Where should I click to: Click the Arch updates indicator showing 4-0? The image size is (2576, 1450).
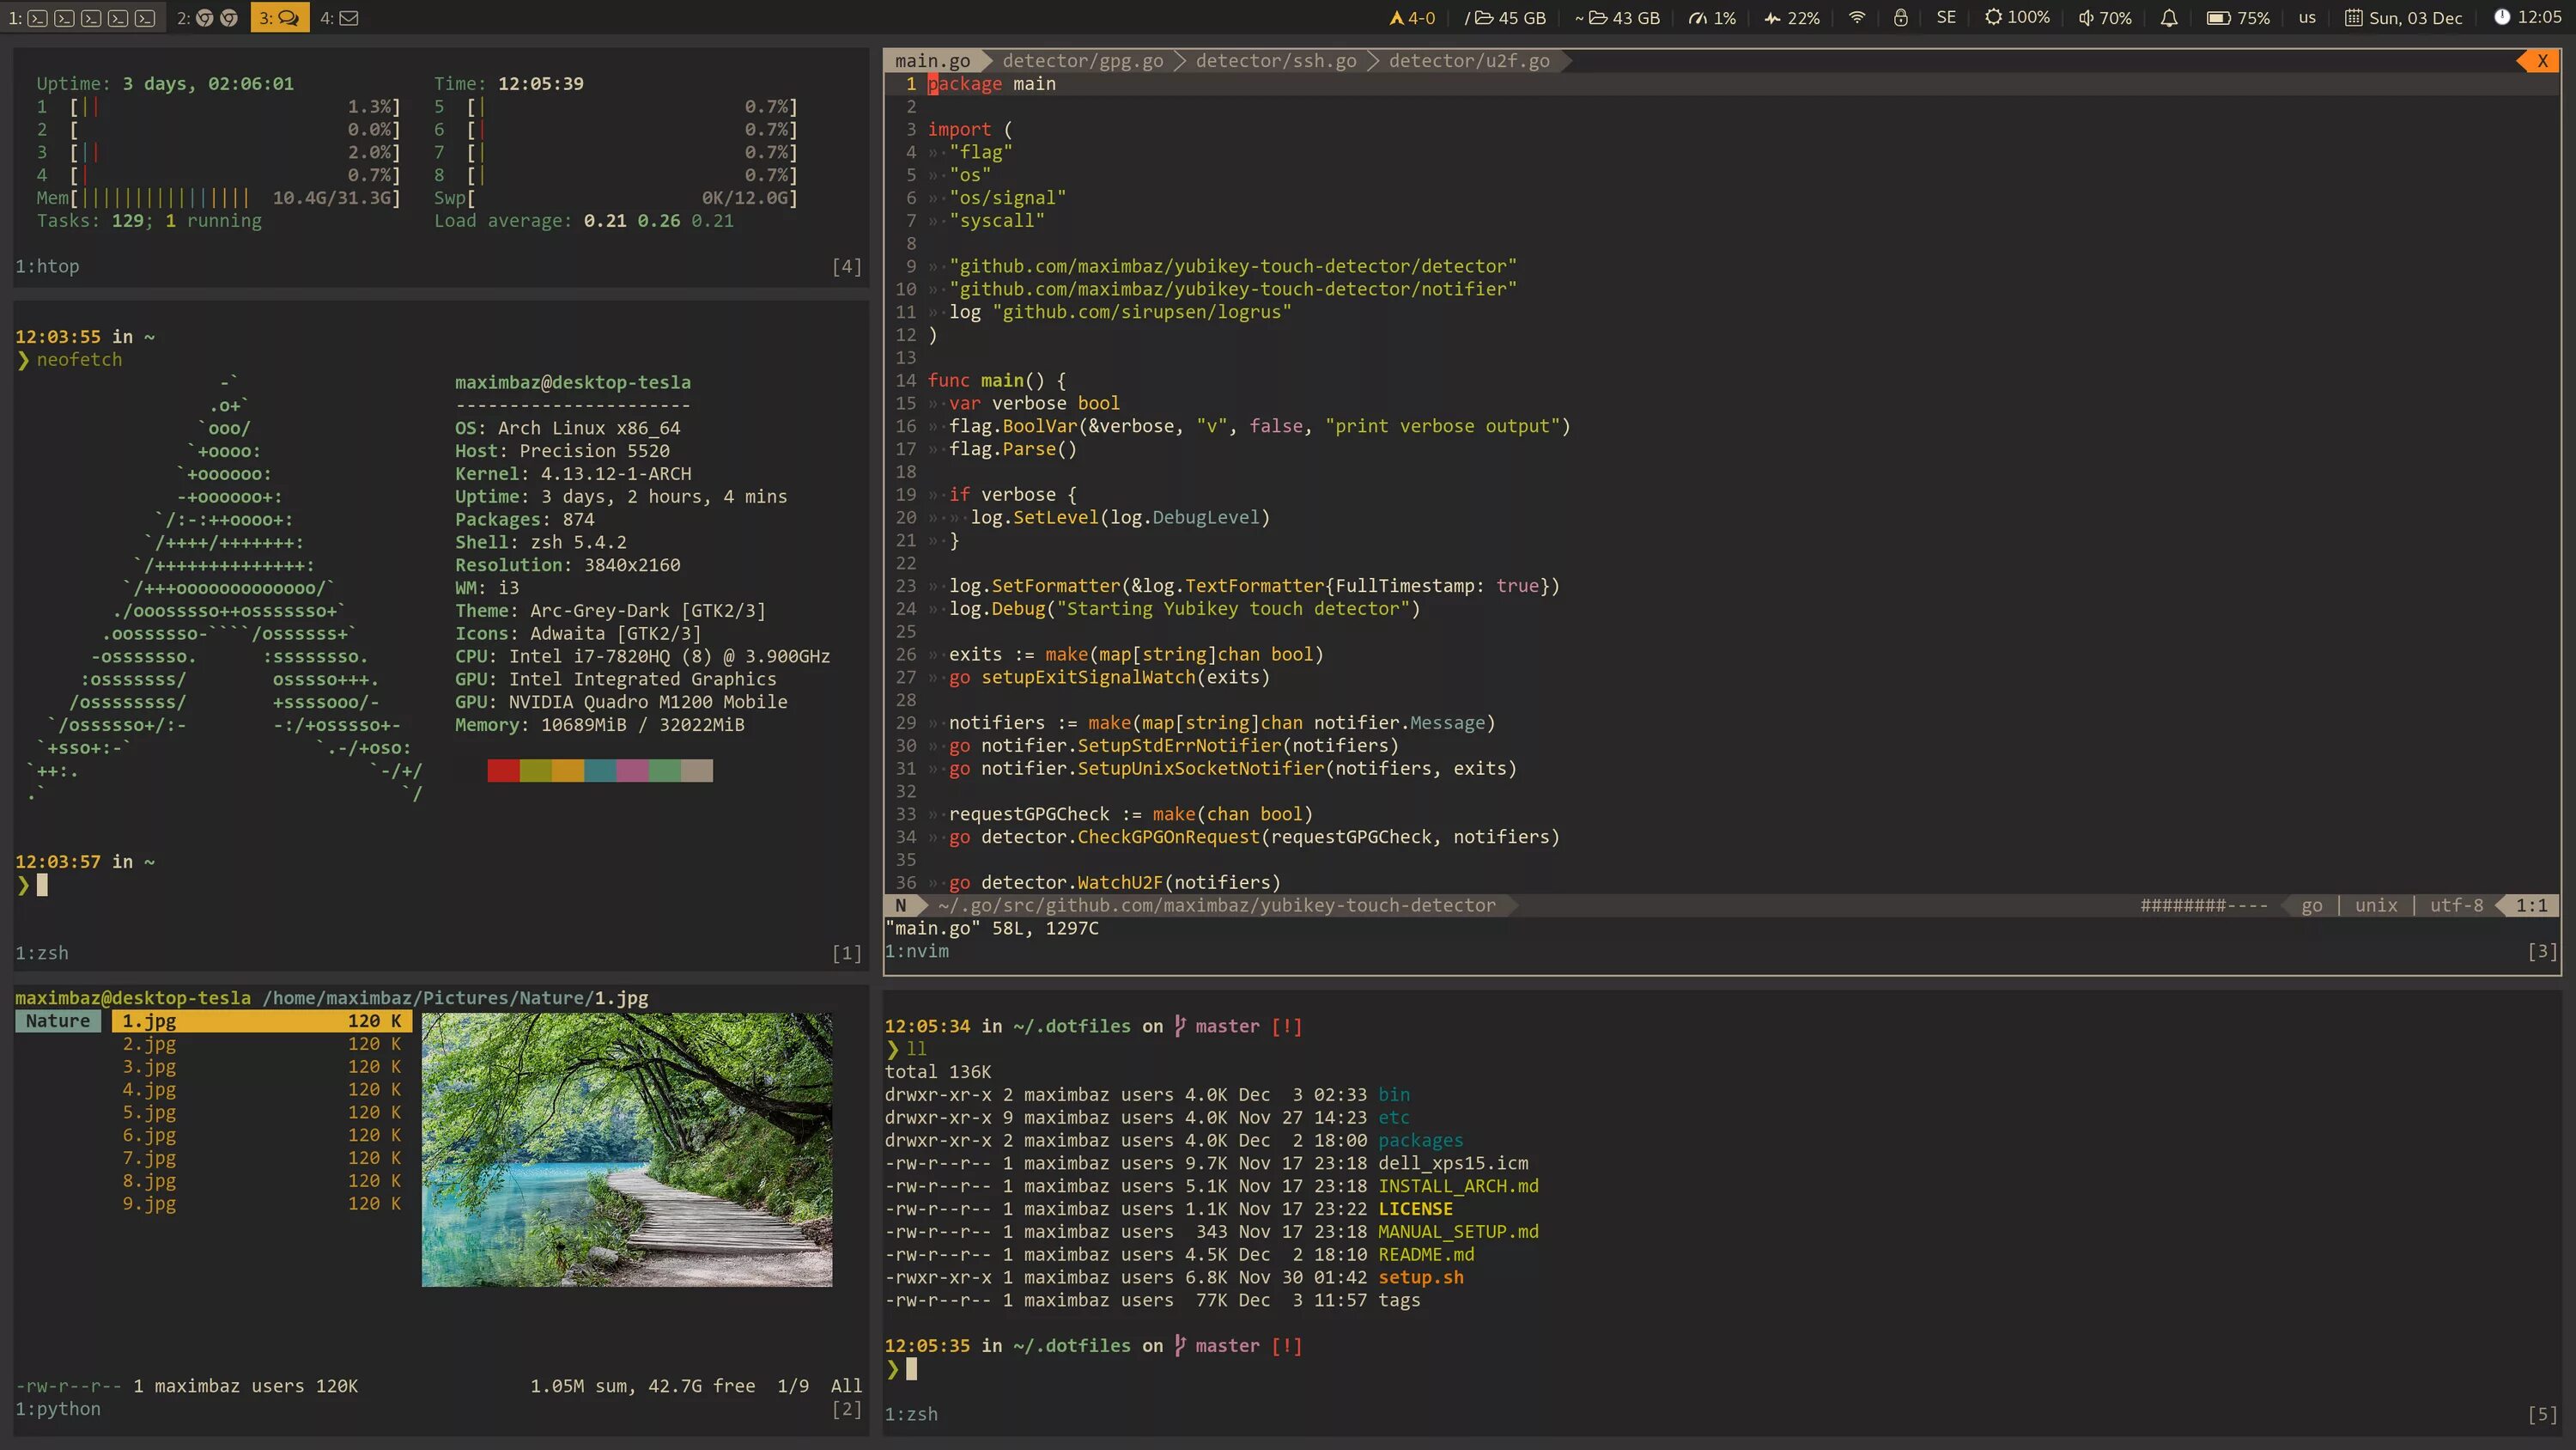pyautogui.click(x=1411, y=17)
